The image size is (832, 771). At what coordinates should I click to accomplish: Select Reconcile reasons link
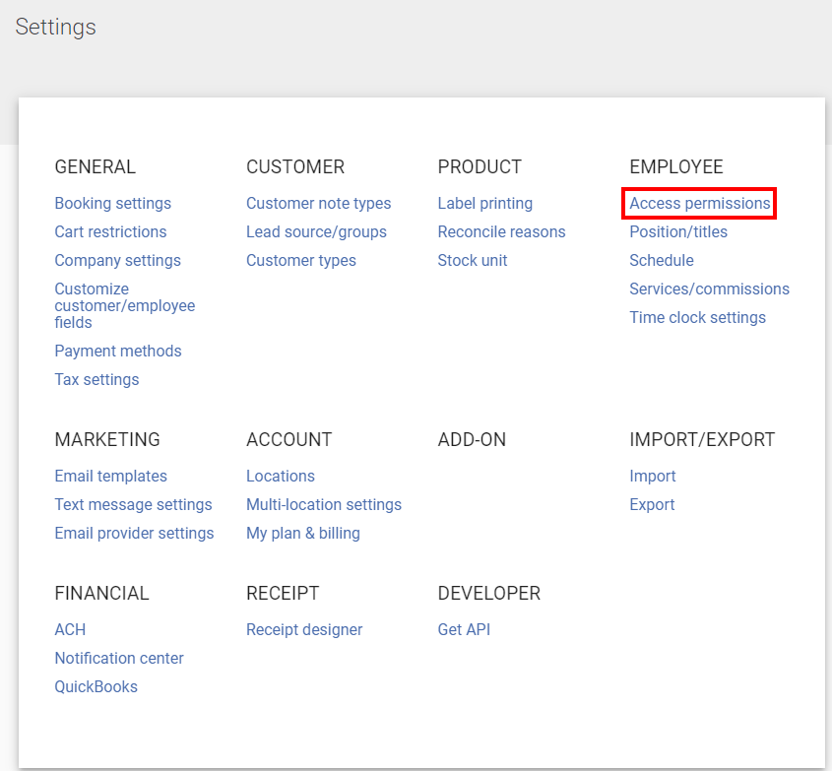(x=501, y=232)
